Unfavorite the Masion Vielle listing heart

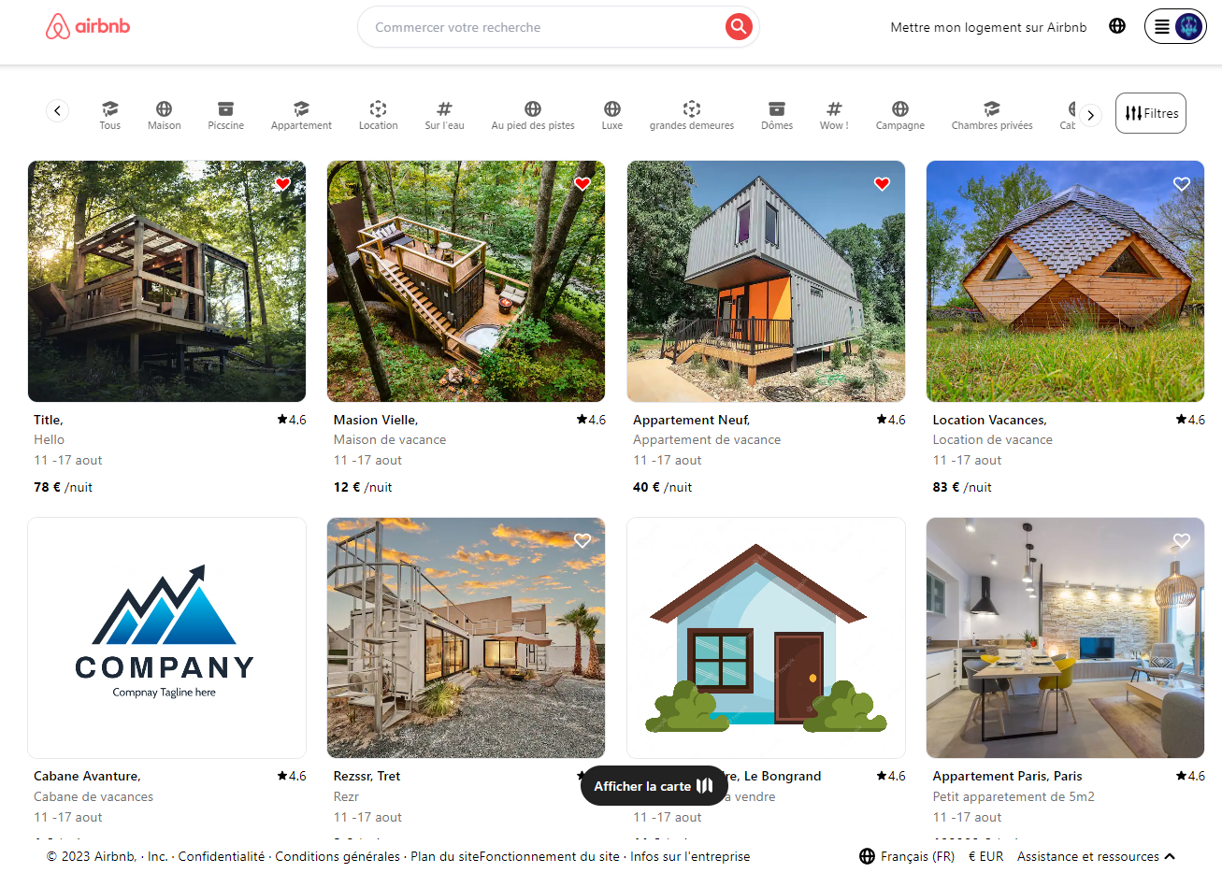582,184
